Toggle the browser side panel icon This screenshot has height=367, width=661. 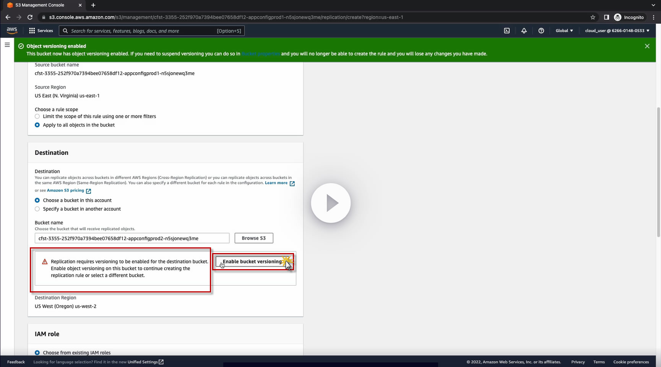[606, 17]
